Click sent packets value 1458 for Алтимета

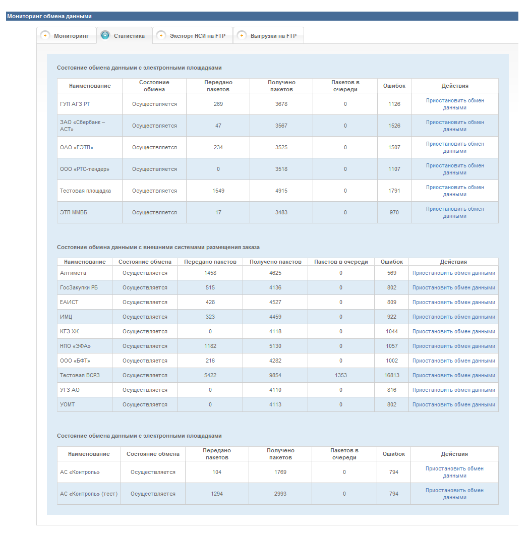[210, 273]
